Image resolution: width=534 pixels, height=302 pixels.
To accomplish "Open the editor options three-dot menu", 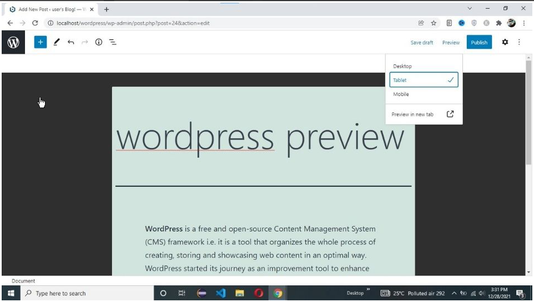I will pyautogui.click(x=519, y=42).
